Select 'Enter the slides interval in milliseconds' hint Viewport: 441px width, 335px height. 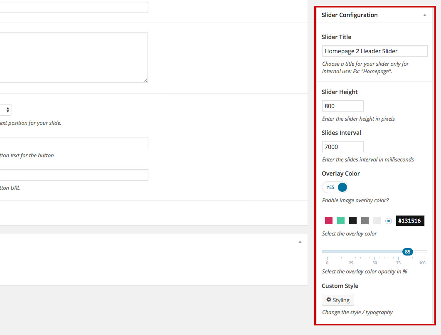368,160
